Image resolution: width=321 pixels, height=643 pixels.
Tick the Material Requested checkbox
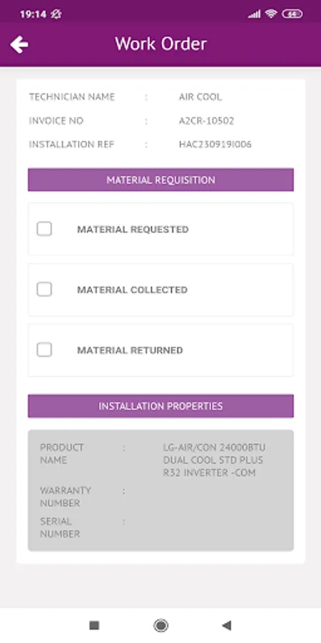(x=44, y=229)
